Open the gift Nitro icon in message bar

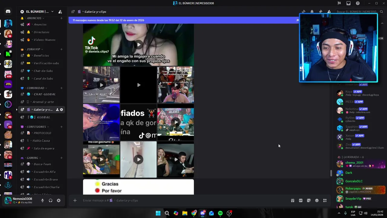[x=292, y=200]
